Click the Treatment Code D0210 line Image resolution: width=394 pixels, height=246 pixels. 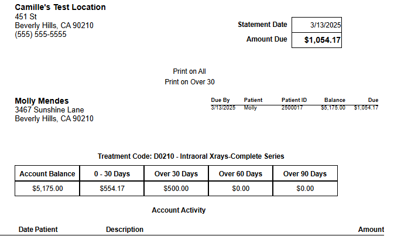coord(191,156)
